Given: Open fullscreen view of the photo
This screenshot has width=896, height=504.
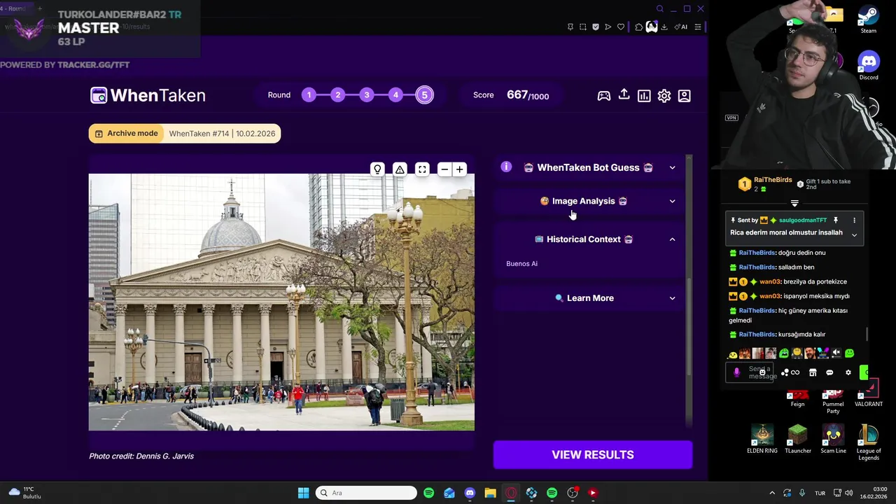Looking at the screenshot, I should tap(422, 169).
